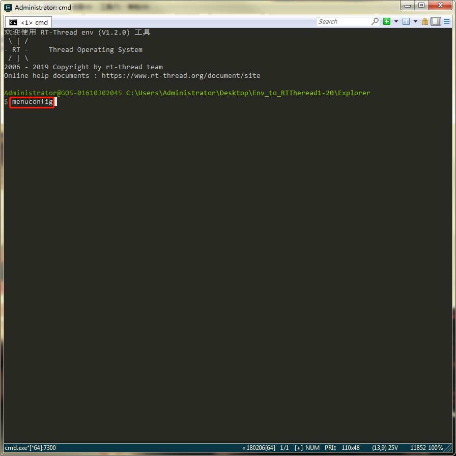
Task: Click the menuconfig command text
Action: [x=32, y=102]
